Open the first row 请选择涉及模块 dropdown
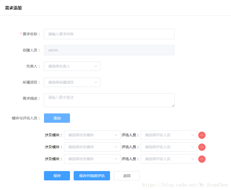This screenshot has height=190, width=231. coord(92,135)
